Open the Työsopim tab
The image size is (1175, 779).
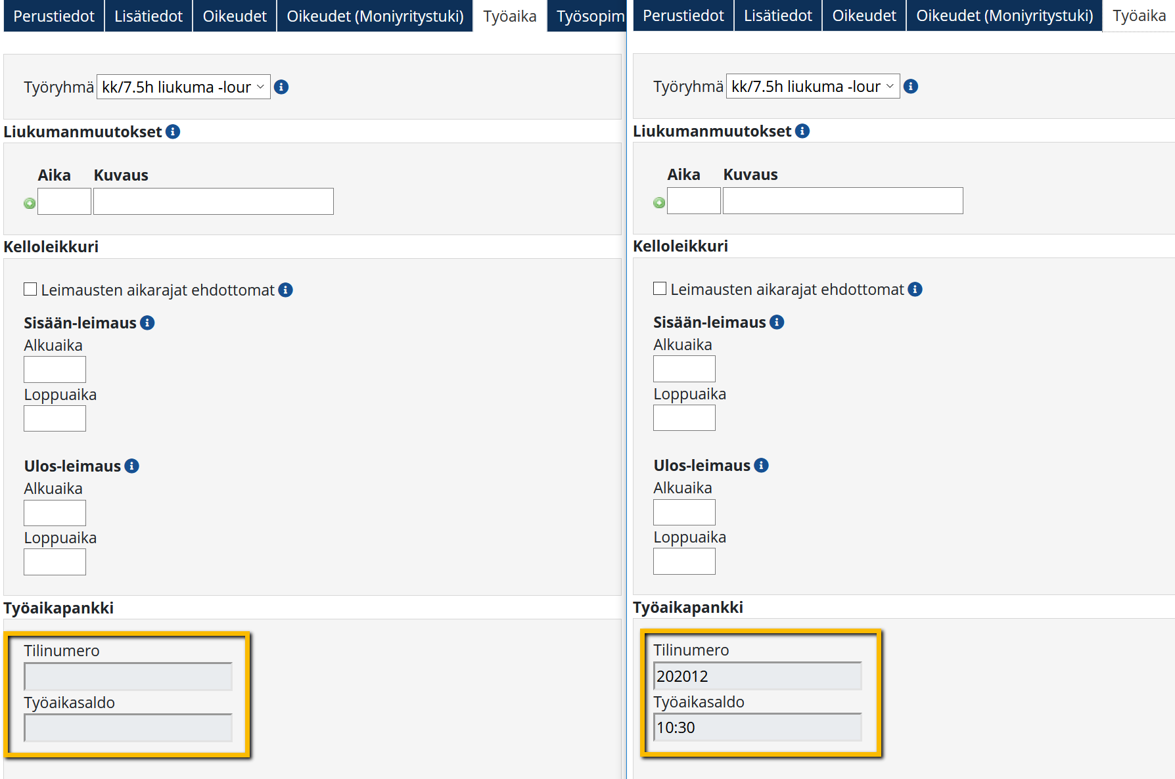pos(589,16)
